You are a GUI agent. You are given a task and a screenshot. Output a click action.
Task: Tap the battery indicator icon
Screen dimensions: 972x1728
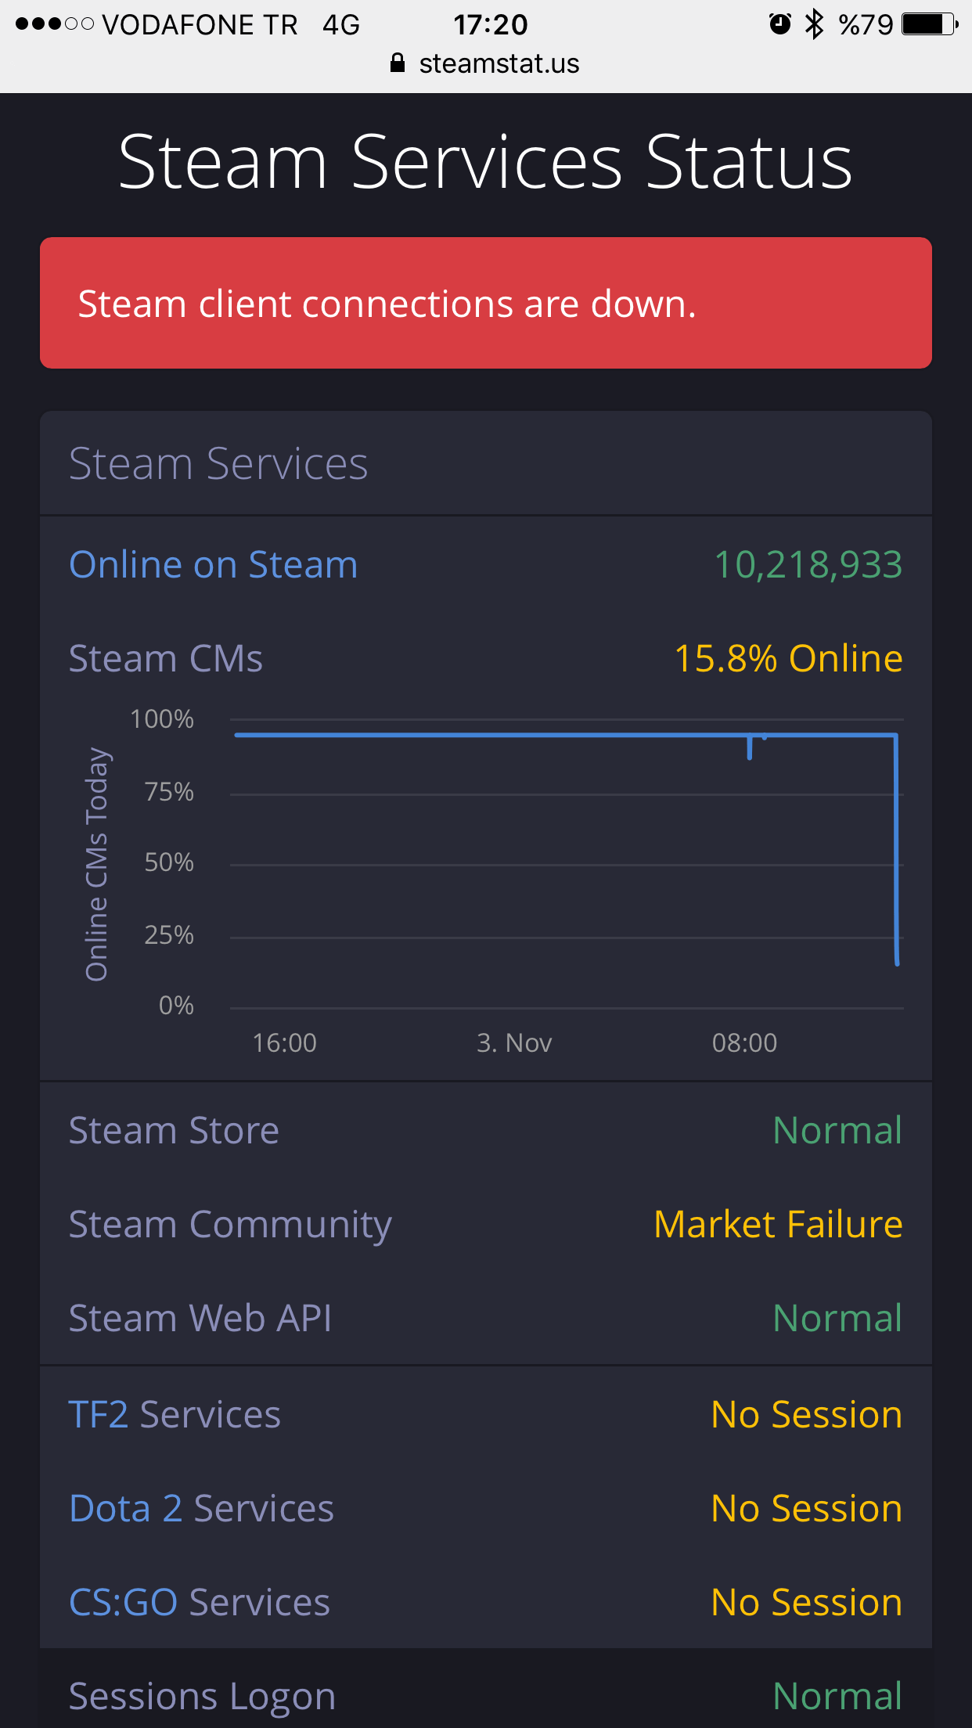coord(929,24)
